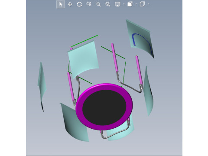Image resolution: width=208 pixels, height=156 pixels.
Task: Activate the rotate view tool
Action: [x=79, y=4]
